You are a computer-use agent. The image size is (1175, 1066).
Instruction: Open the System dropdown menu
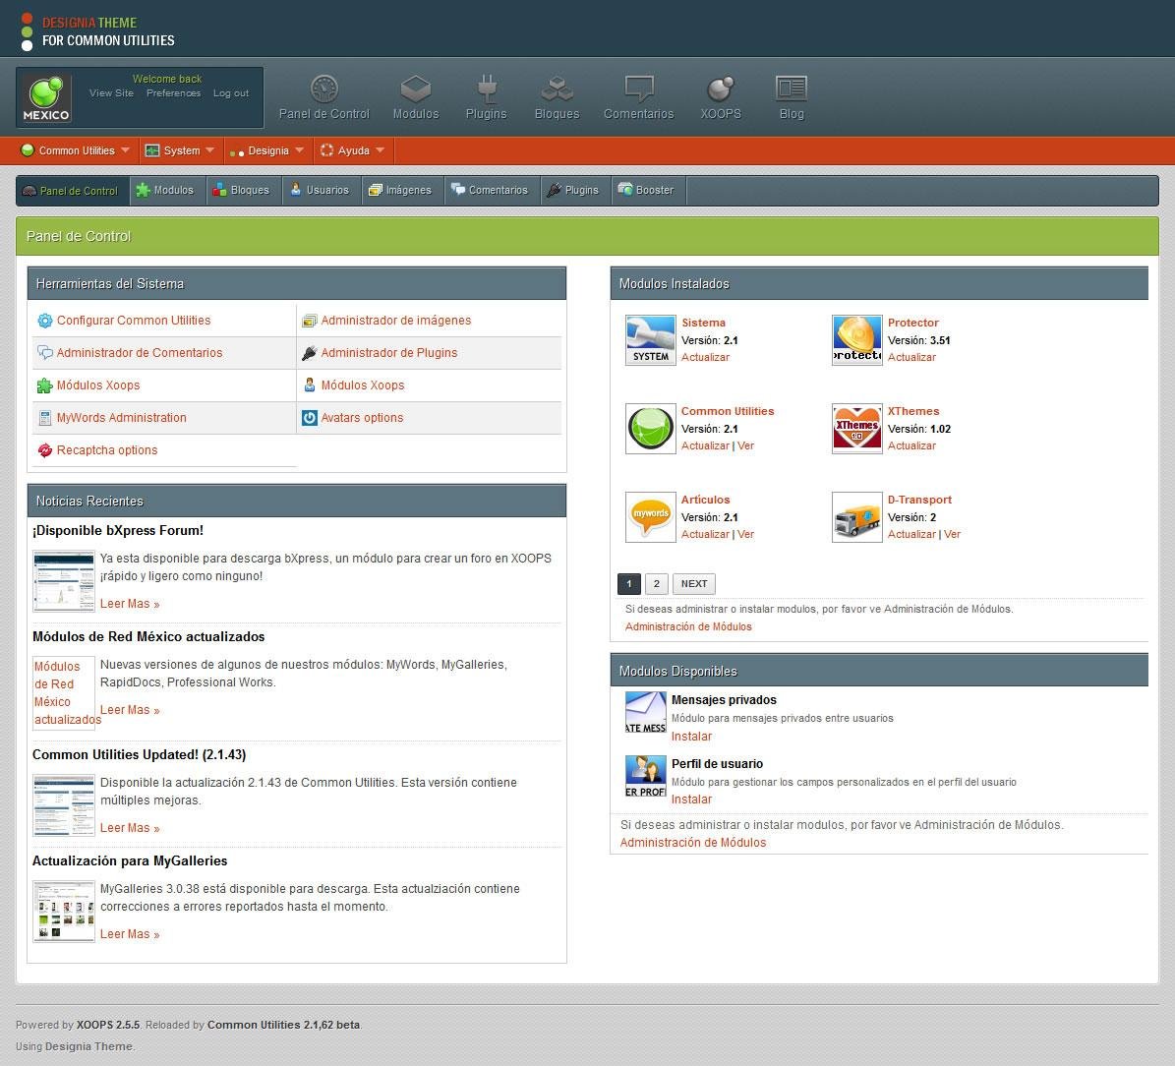coord(180,150)
